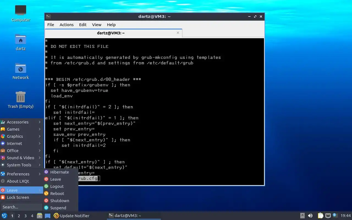Select the Trash (Empty) desktop icon
Viewport: 352px width, 220px height.
[x=21, y=100]
